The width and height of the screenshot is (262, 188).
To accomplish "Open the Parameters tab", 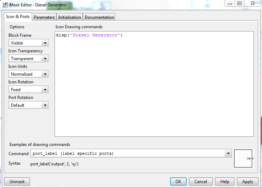I will 44,17.
